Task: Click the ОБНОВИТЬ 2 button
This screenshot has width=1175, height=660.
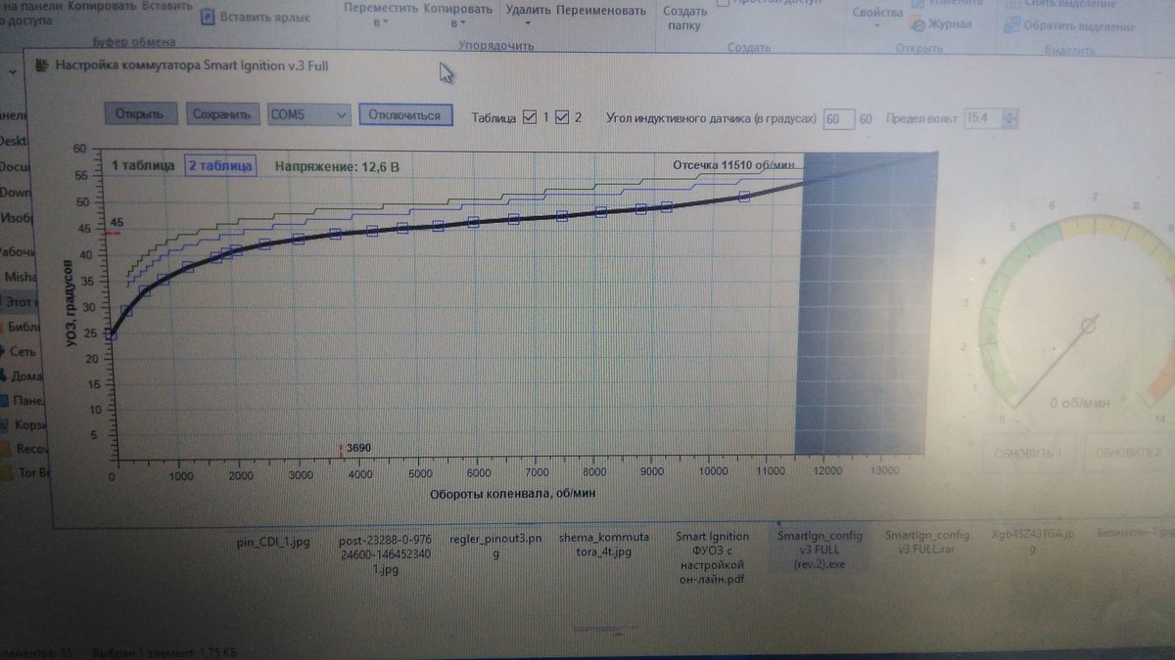Action: (1129, 454)
